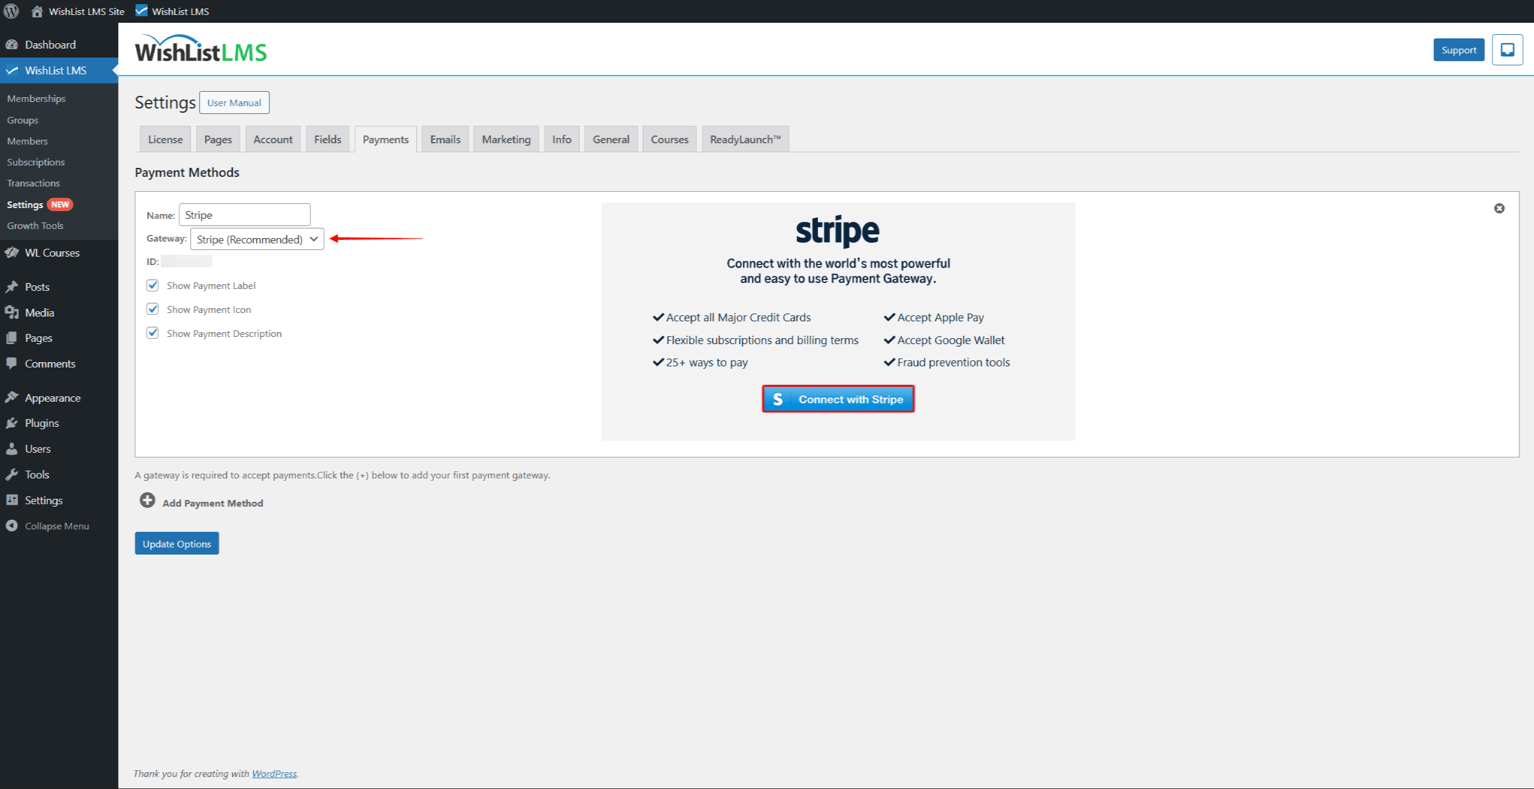Switch to the Emails tab

click(444, 138)
